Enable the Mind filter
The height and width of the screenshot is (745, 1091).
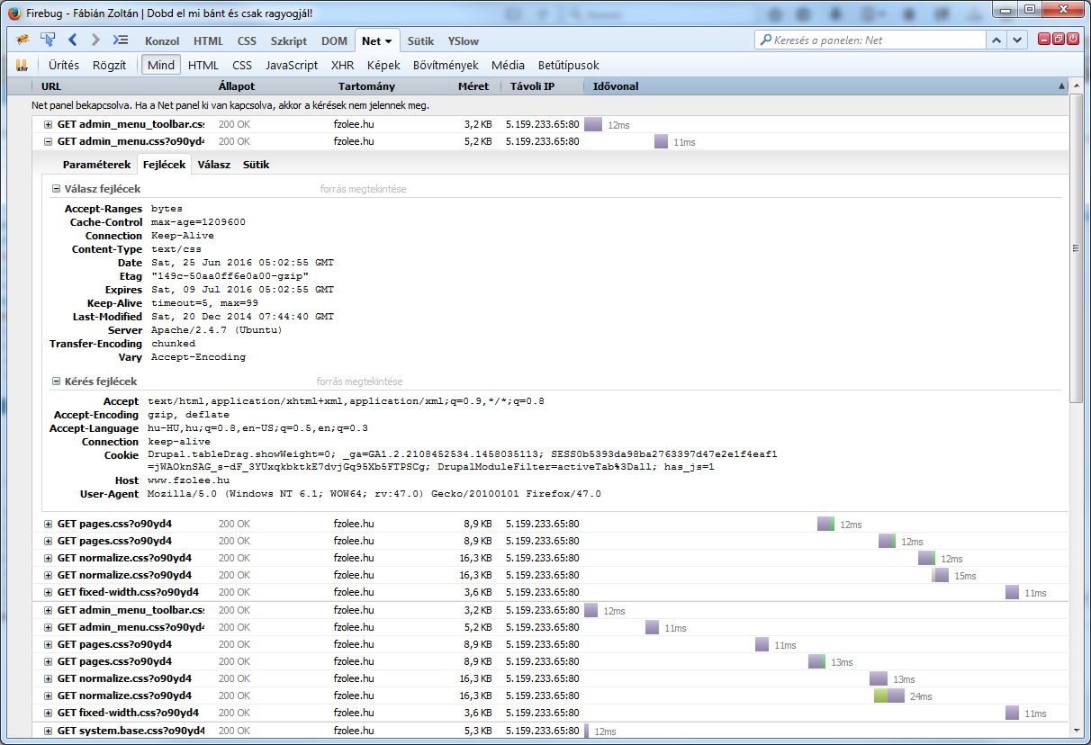(161, 65)
